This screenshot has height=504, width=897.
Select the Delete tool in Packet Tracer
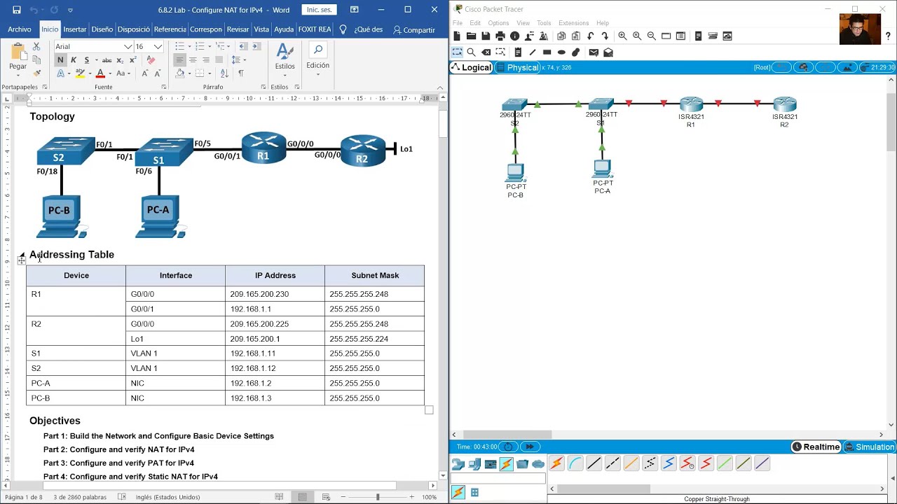(x=486, y=52)
